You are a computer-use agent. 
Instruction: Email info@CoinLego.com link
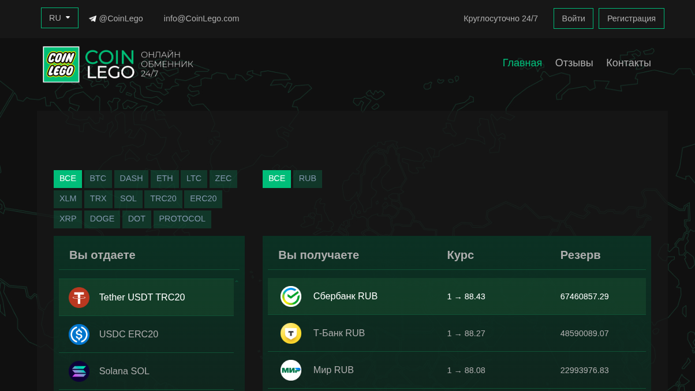[x=201, y=18]
